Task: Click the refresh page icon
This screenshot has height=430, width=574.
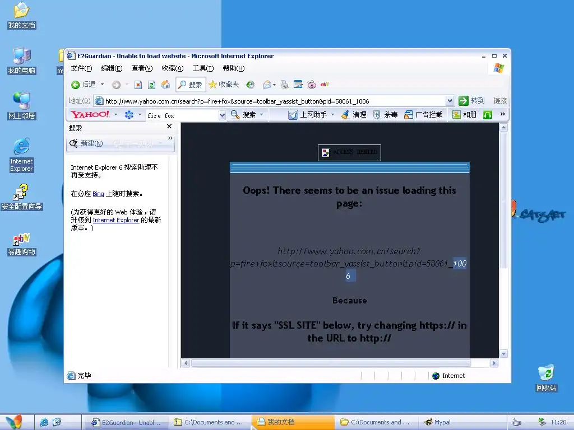Action: [x=151, y=85]
